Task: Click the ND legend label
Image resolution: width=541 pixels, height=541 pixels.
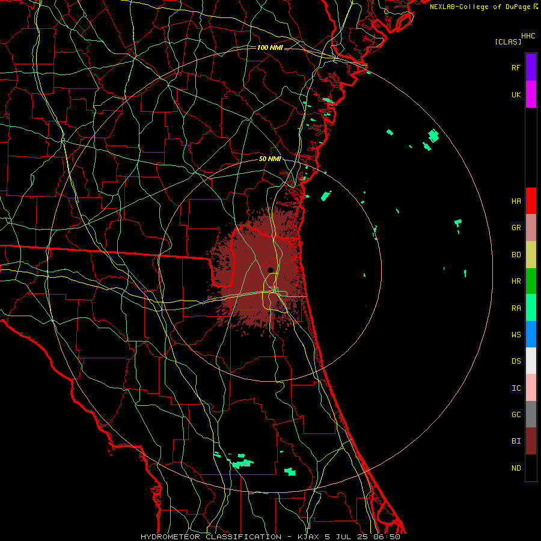Action: pos(516,468)
